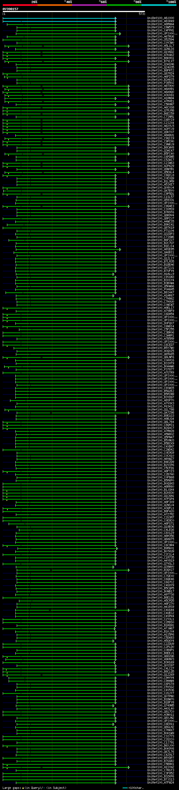Select the ~80% green identity legend bar

(x=124, y=5)
